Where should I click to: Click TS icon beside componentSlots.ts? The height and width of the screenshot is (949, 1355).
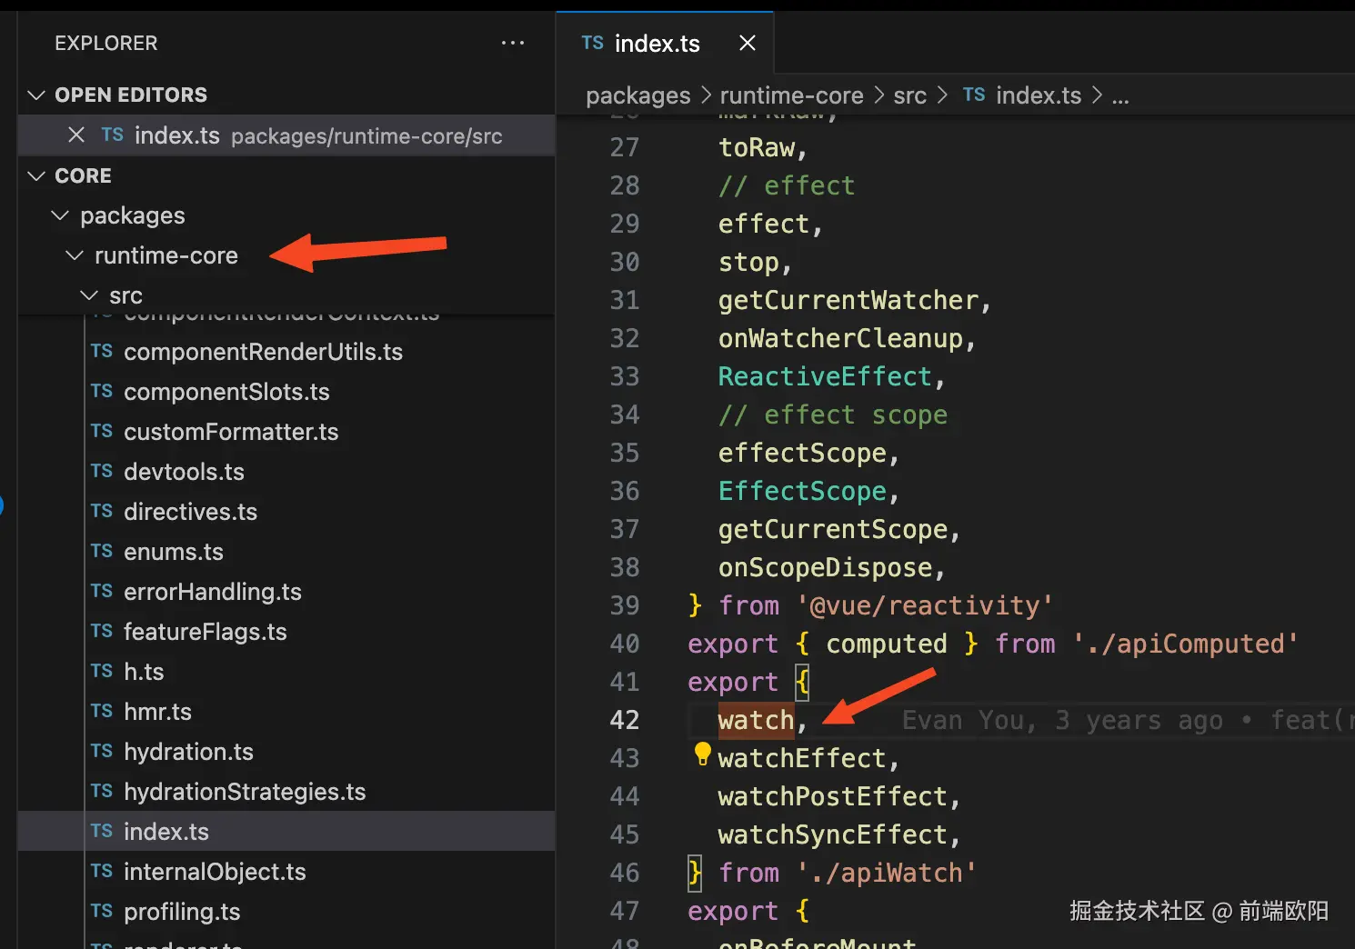[102, 391]
